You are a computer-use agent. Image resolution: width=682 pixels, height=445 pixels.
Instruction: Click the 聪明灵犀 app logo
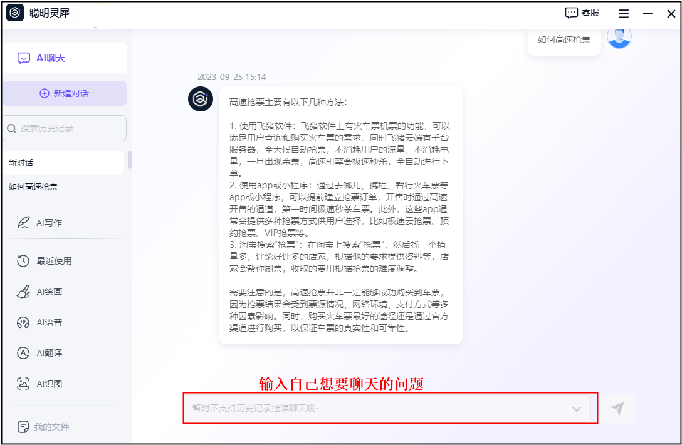tap(15, 13)
